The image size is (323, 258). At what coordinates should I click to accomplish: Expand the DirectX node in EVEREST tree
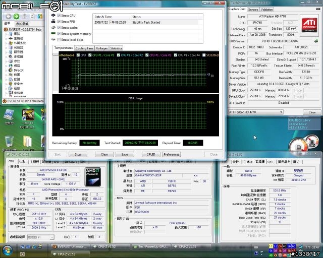pyautogui.click(x=6, y=70)
